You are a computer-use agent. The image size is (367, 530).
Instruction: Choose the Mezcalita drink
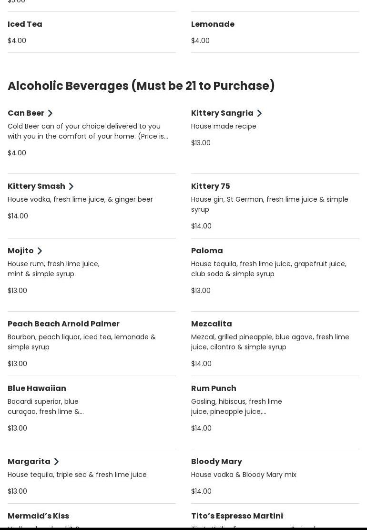pyautogui.click(x=275, y=344)
